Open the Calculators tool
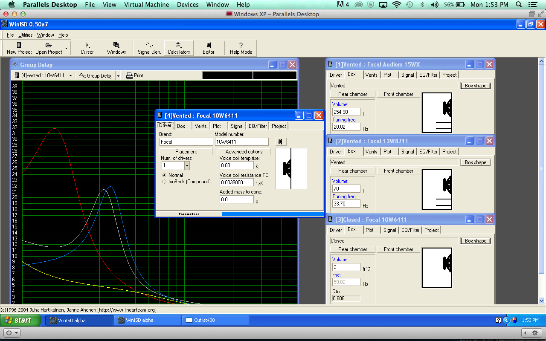Viewport: 546px width, 341px height. pos(179,48)
